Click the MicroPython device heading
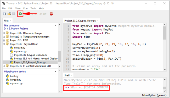Viewport: 170px width, 98px height. [x=15, y=72]
